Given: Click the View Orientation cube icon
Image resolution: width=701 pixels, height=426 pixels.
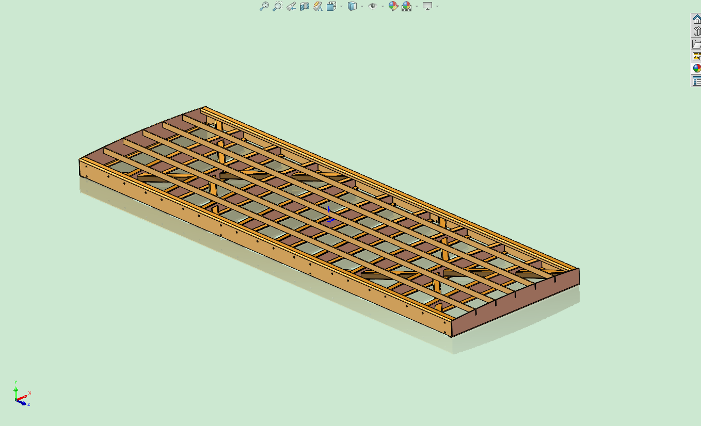Looking at the screenshot, I should (x=331, y=6).
